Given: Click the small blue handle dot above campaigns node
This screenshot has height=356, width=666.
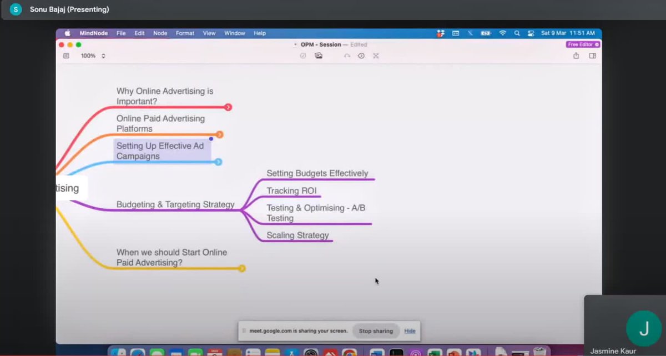Looking at the screenshot, I should [211, 139].
